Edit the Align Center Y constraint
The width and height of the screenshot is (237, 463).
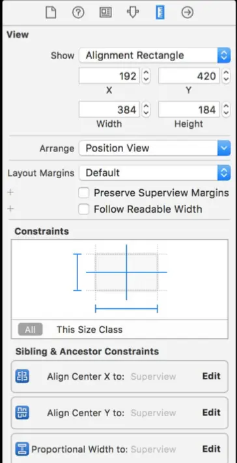coord(212,412)
